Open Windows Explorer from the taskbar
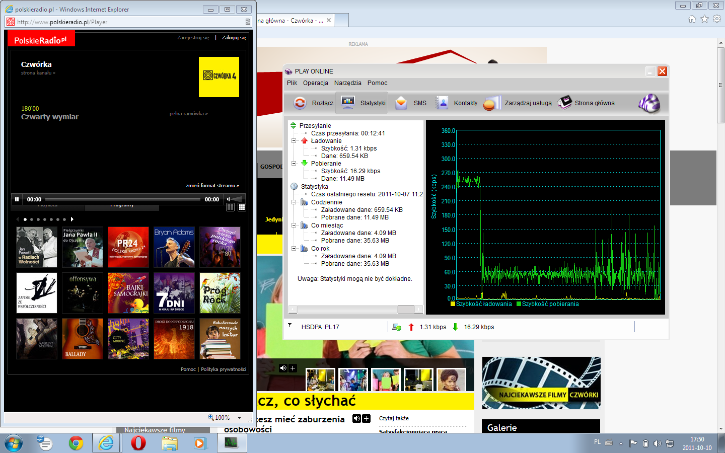Screen dimensions: 725x453 [x=170, y=443]
